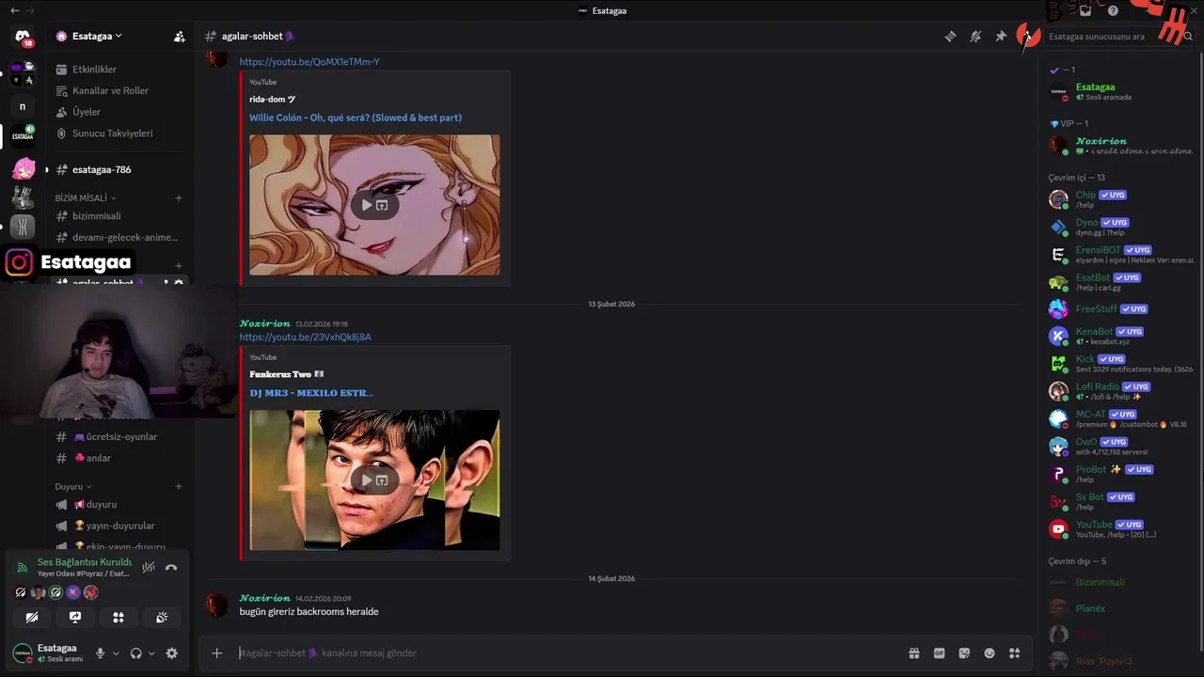Toggle headphones deafen in user panel

click(136, 653)
